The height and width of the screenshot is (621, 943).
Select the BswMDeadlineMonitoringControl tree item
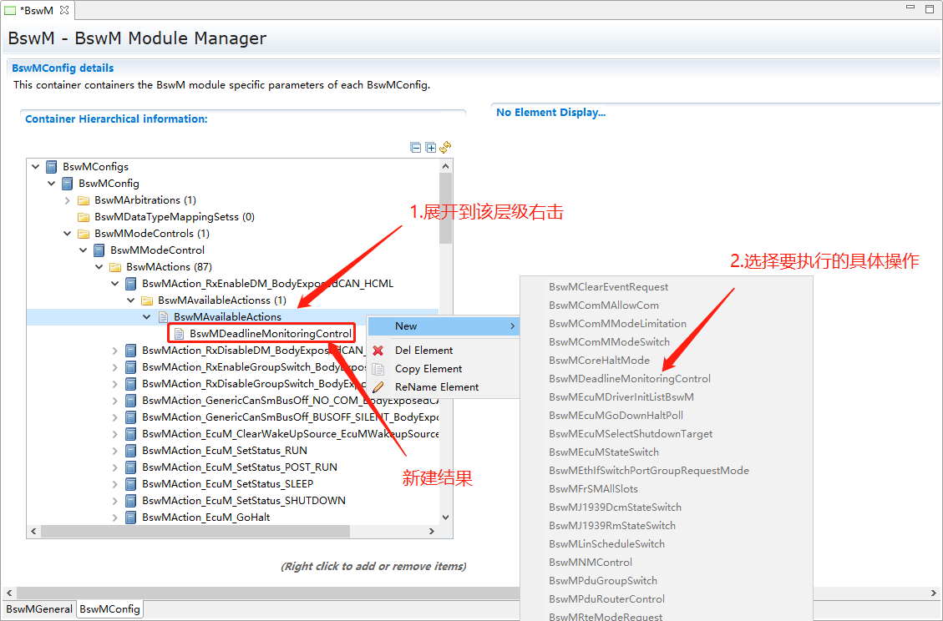pyautogui.click(x=270, y=334)
